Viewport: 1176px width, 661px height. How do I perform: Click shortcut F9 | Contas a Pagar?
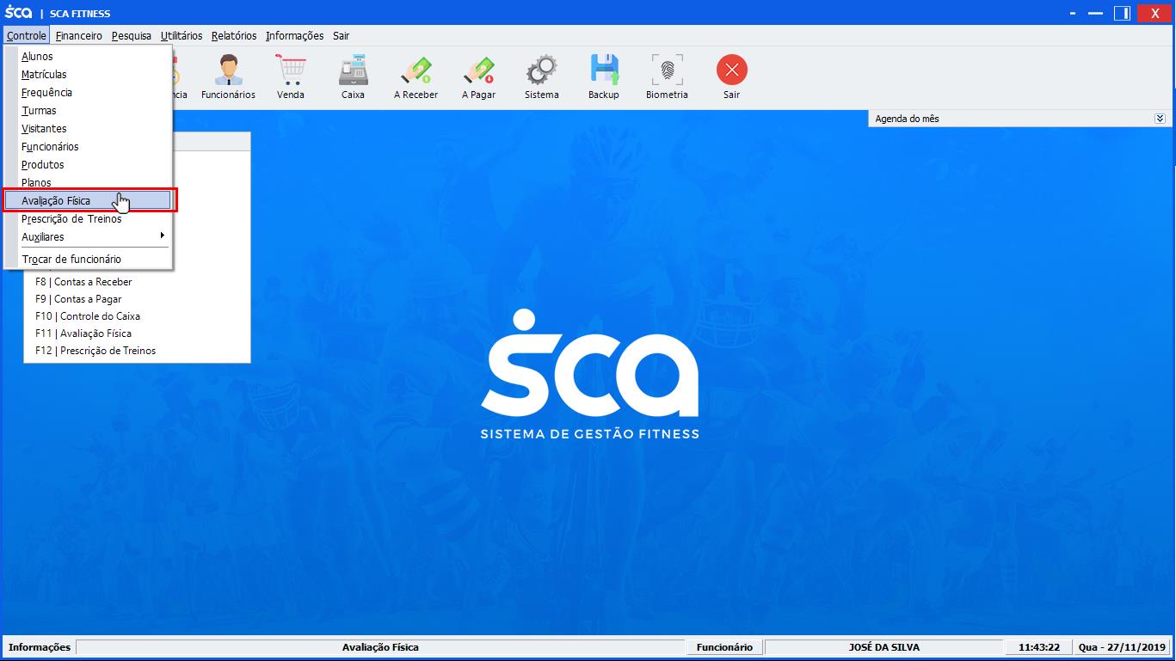[78, 298]
